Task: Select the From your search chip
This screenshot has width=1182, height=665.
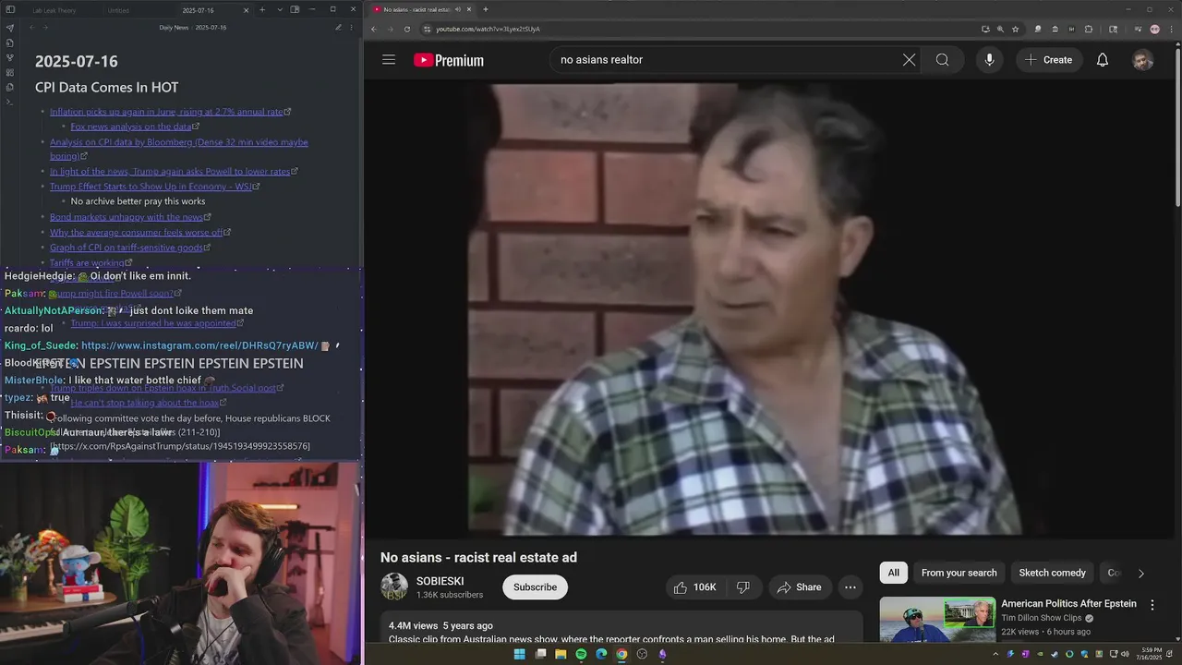Action: [x=959, y=573]
